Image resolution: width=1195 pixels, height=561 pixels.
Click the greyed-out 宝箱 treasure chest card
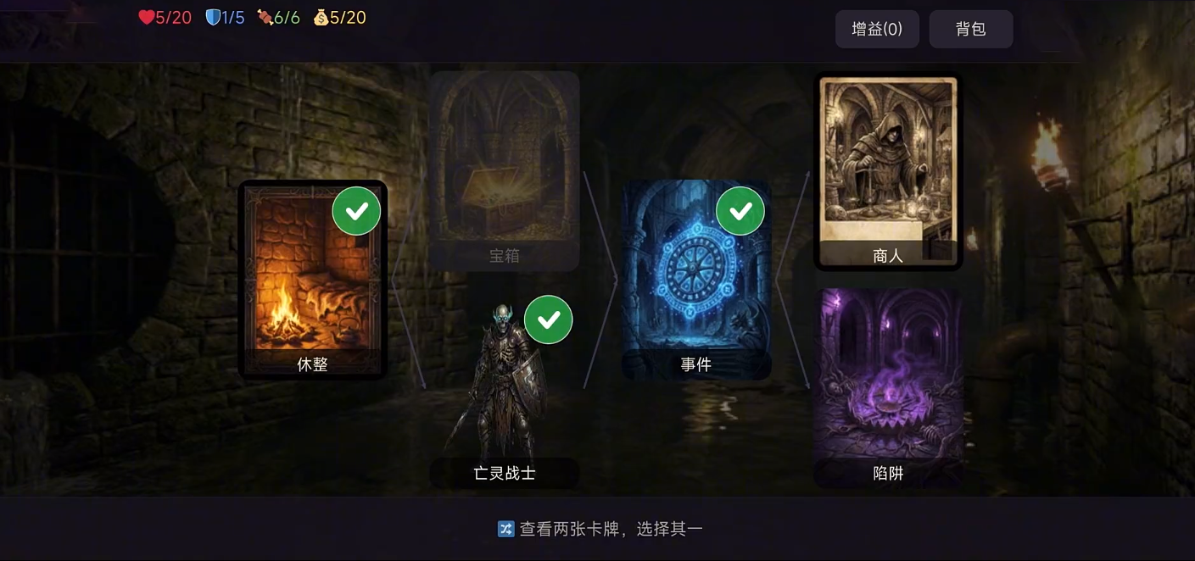(505, 171)
